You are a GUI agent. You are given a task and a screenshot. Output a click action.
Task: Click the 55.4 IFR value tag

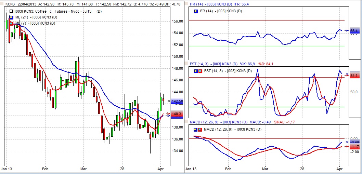[x=354, y=31]
